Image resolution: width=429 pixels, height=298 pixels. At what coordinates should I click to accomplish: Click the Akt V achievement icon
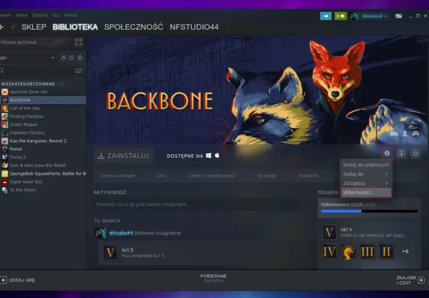(329, 232)
